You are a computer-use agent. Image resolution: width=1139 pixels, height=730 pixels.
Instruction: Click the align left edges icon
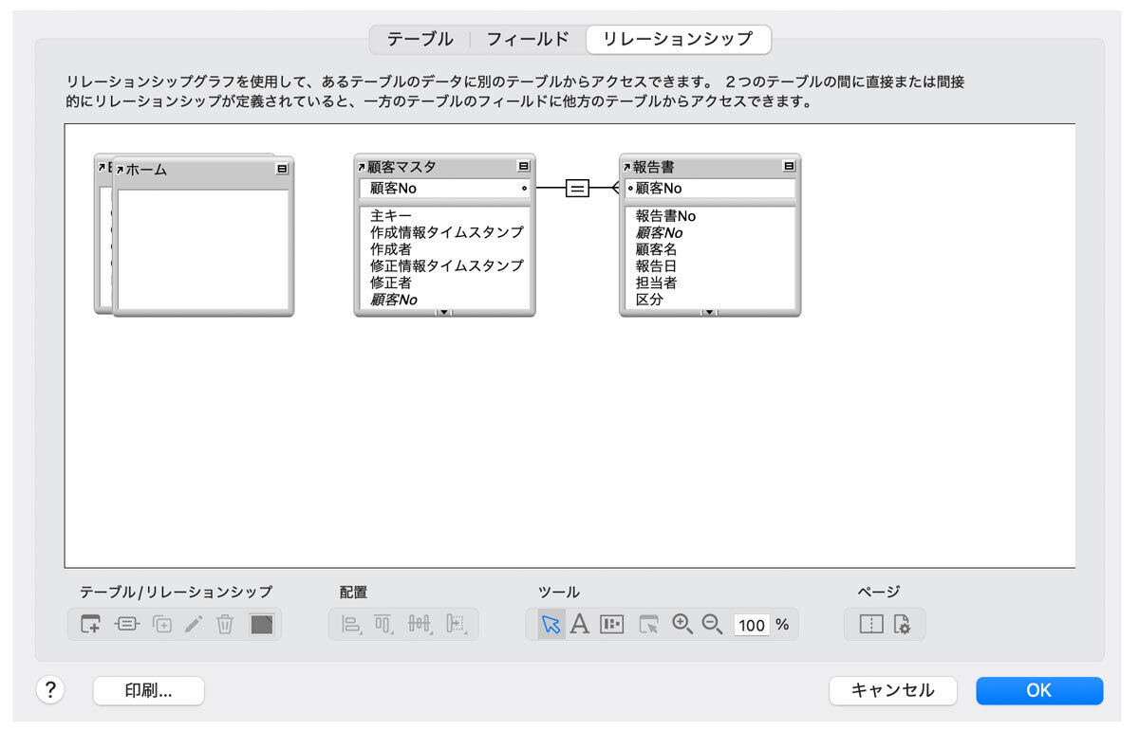point(351,625)
